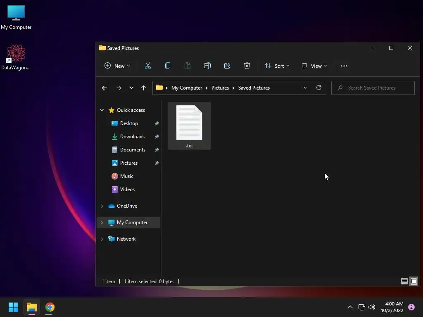Maximize the Saved Pictures window
This screenshot has height=317, width=423.
click(391, 48)
